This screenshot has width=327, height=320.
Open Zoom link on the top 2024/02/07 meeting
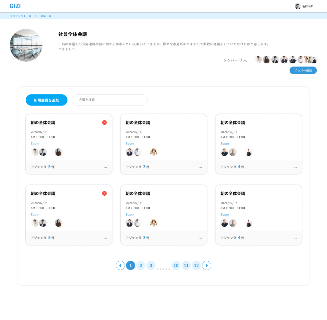[x=225, y=144]
